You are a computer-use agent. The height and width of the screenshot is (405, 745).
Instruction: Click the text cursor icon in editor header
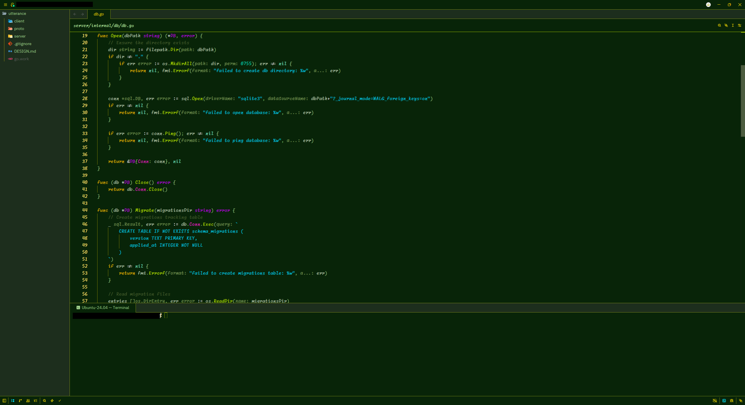pyautogui.click(x=733, y=25)
